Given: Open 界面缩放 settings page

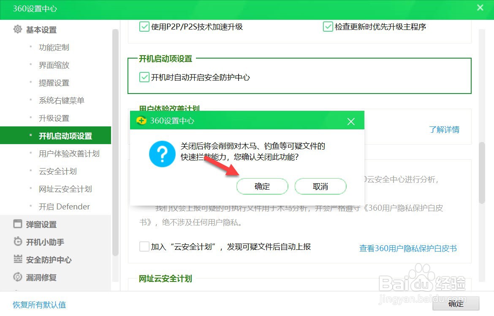Looking at the screenshot, I should (x=54, y=65).
